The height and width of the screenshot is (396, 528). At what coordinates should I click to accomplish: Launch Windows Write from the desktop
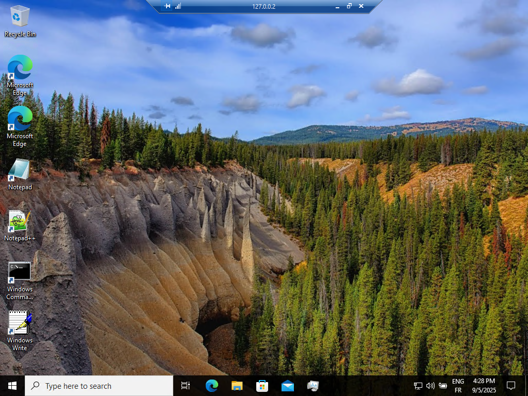click(x=19, y=322)
